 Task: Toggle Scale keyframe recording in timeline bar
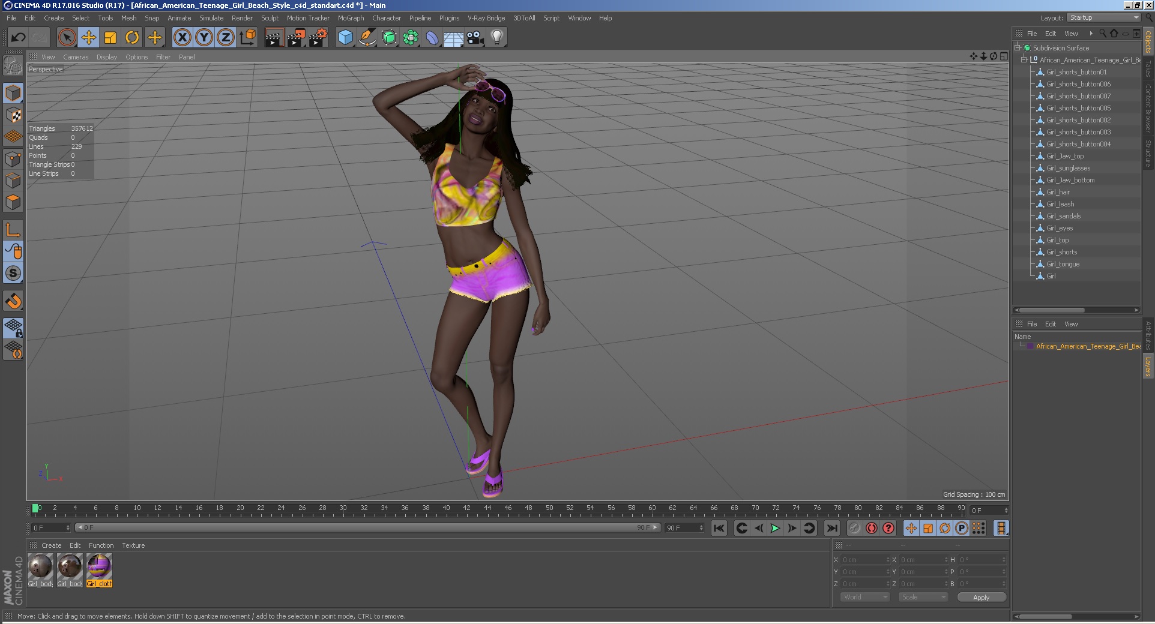click(x=928, y=528)
